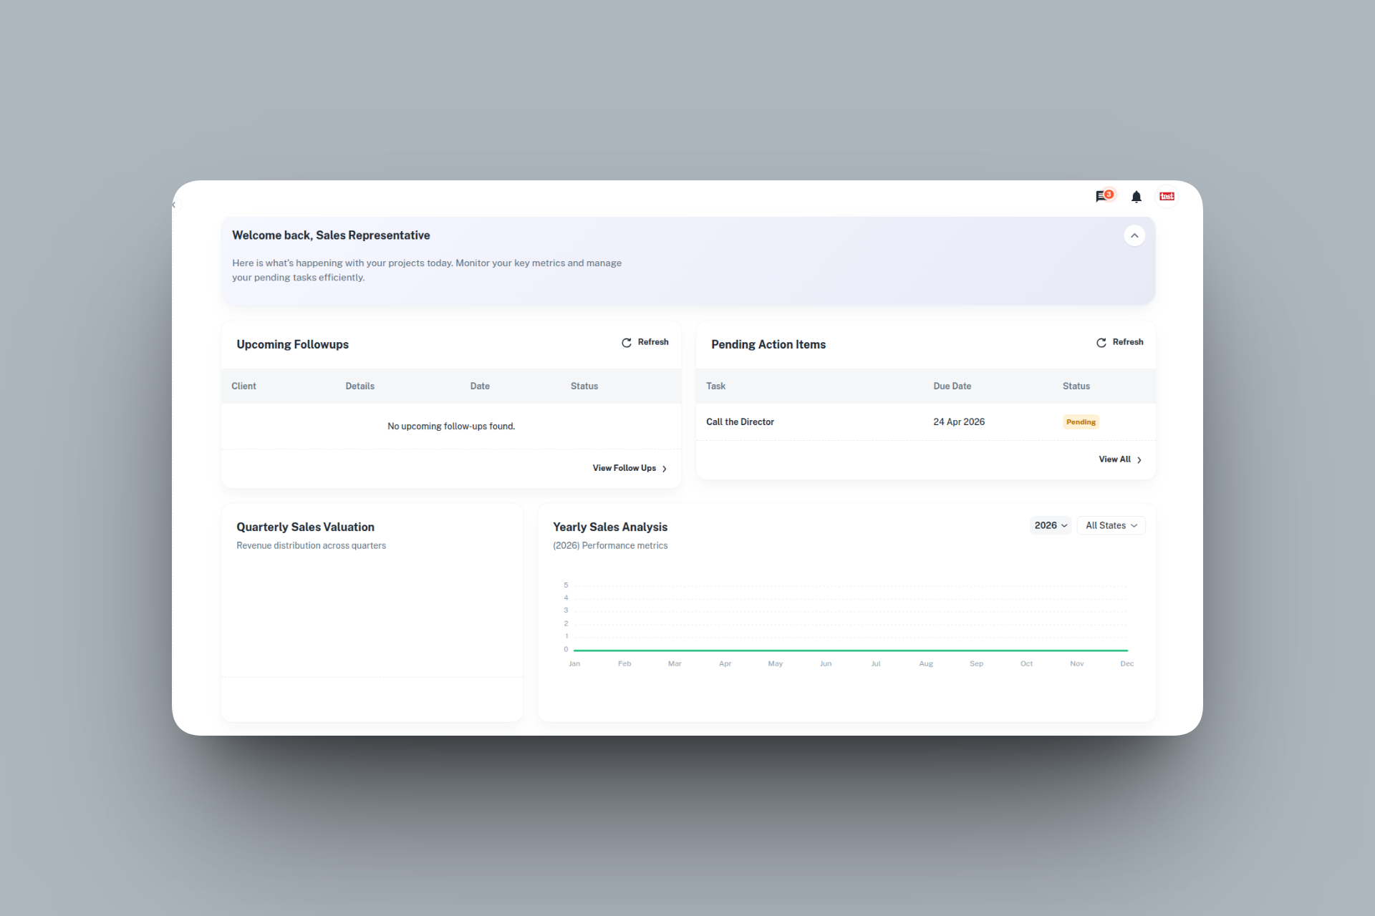Click the Status header in Upcoming Followups

pyautogui.click(x=584, y=386)
